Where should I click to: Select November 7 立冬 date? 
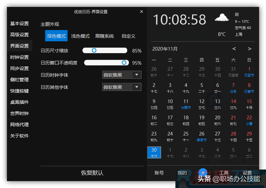[233, 88]
